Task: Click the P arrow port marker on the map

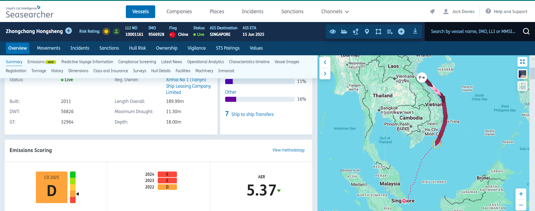Action: coord(422,77)
